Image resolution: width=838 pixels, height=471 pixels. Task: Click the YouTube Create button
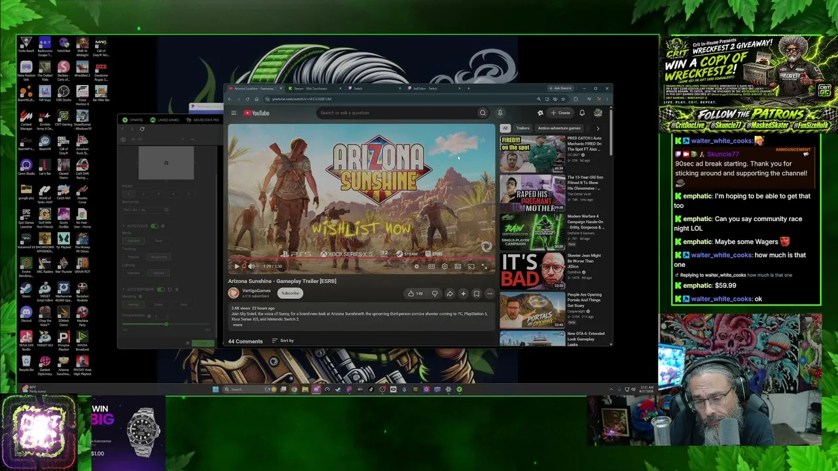click(561, 113)
